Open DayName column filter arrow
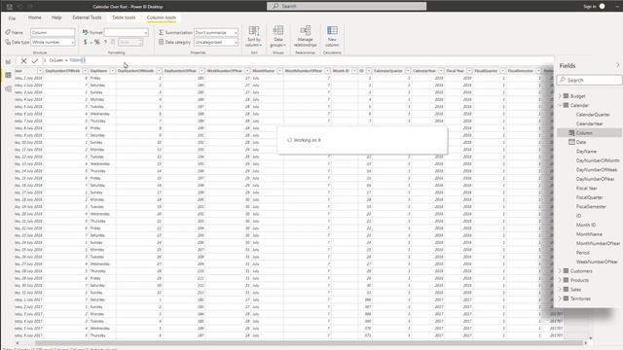623x350 pixels. click(113, 71)
